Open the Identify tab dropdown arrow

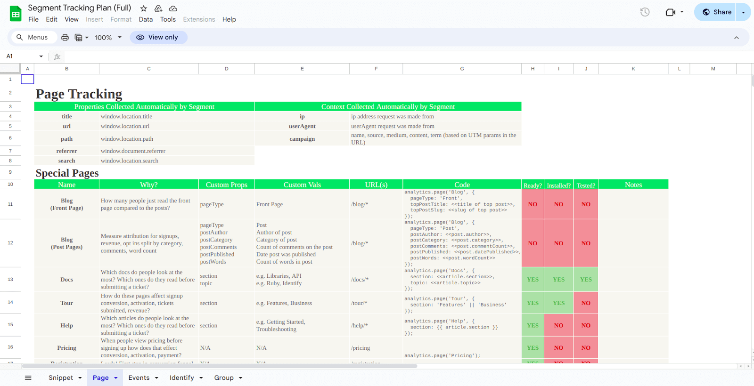click(201, 378)
